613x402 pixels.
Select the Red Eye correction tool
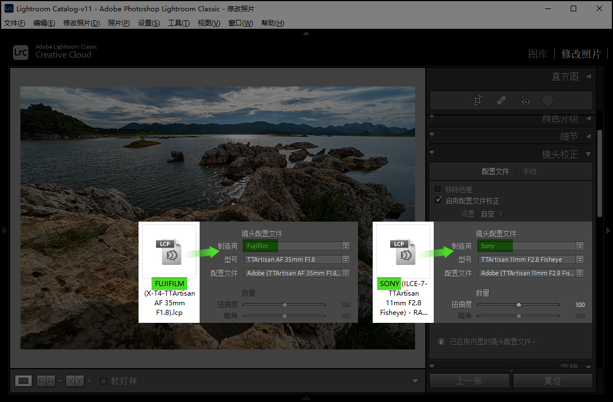pyautogui.click(x=525, y=101)
